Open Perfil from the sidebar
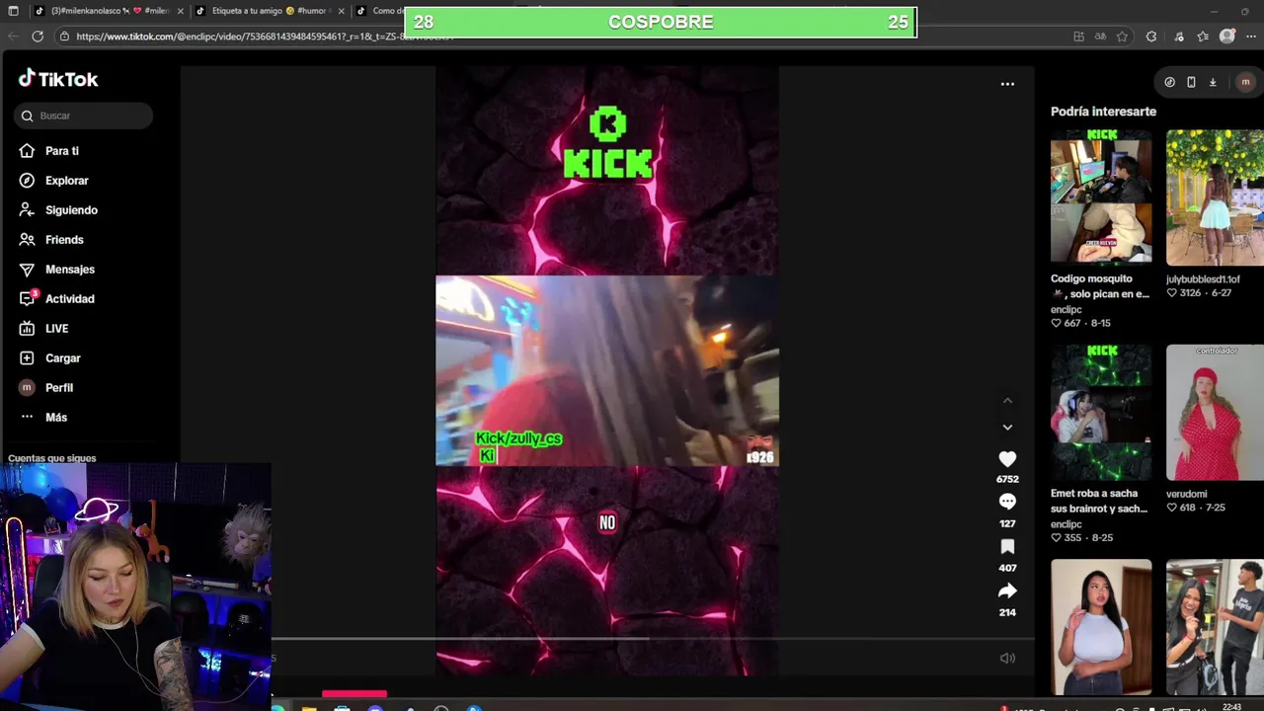 click(58, 388)
